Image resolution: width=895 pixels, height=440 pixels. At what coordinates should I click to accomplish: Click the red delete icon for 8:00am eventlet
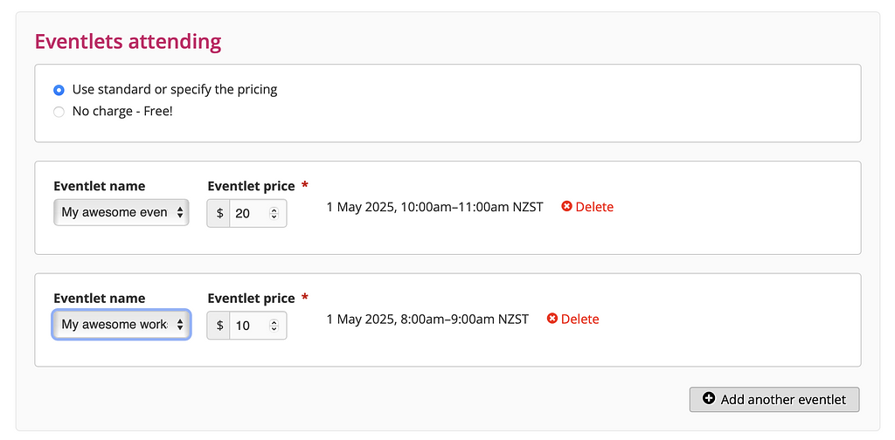point(552,320)
